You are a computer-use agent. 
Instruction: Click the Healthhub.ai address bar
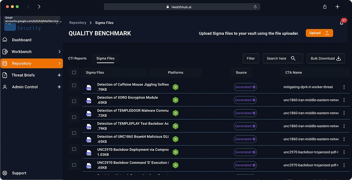(x=182, y=7)
